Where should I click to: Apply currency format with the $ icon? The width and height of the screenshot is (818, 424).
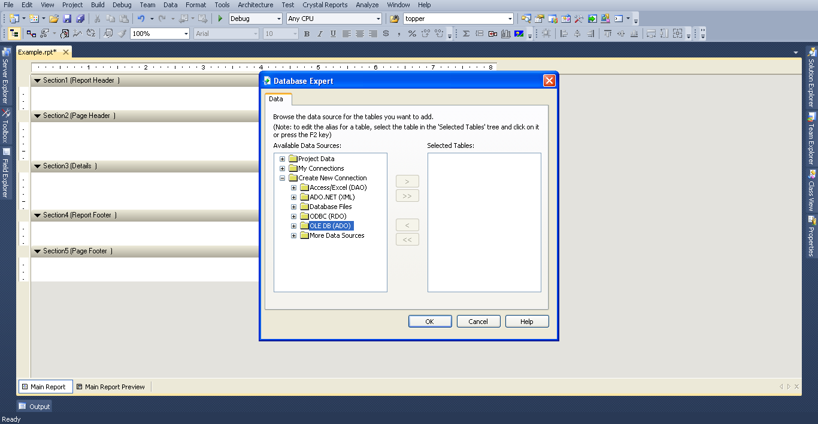[x=386, y=34]
